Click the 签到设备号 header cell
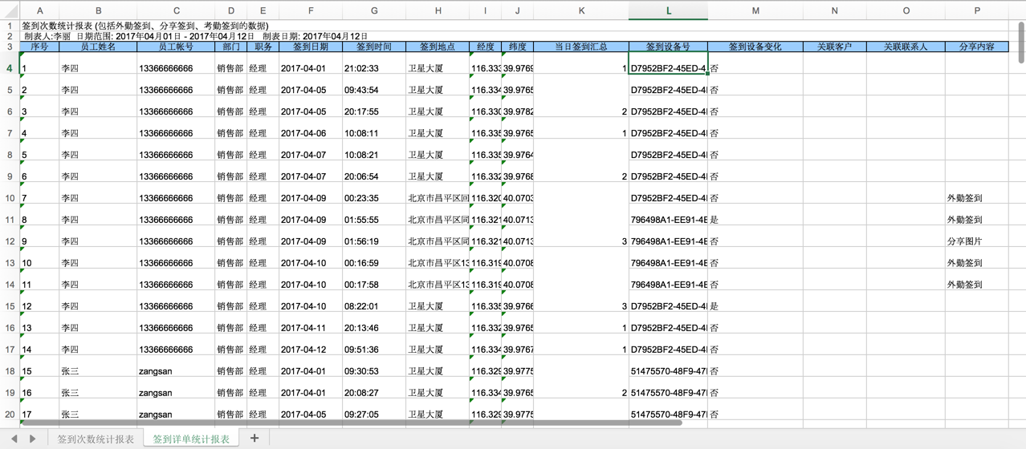 (669, 47)
